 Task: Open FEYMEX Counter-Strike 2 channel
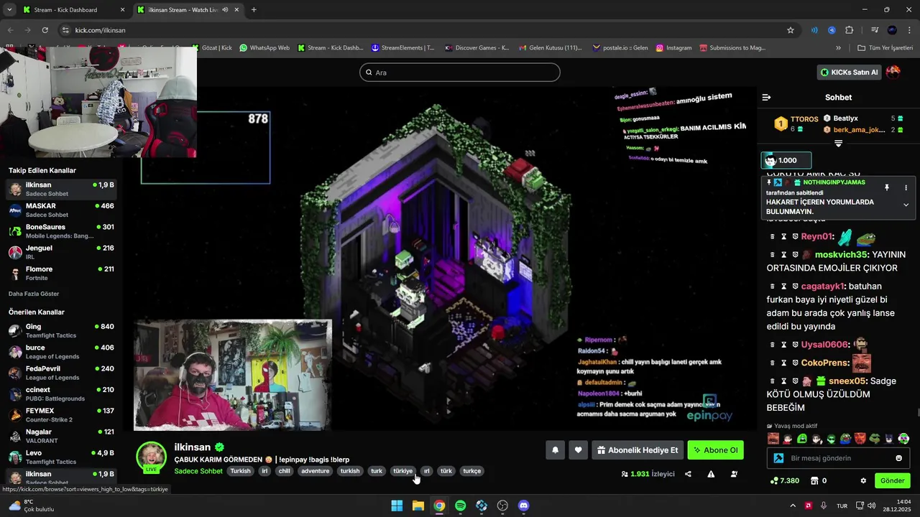(x=61, y=415)
